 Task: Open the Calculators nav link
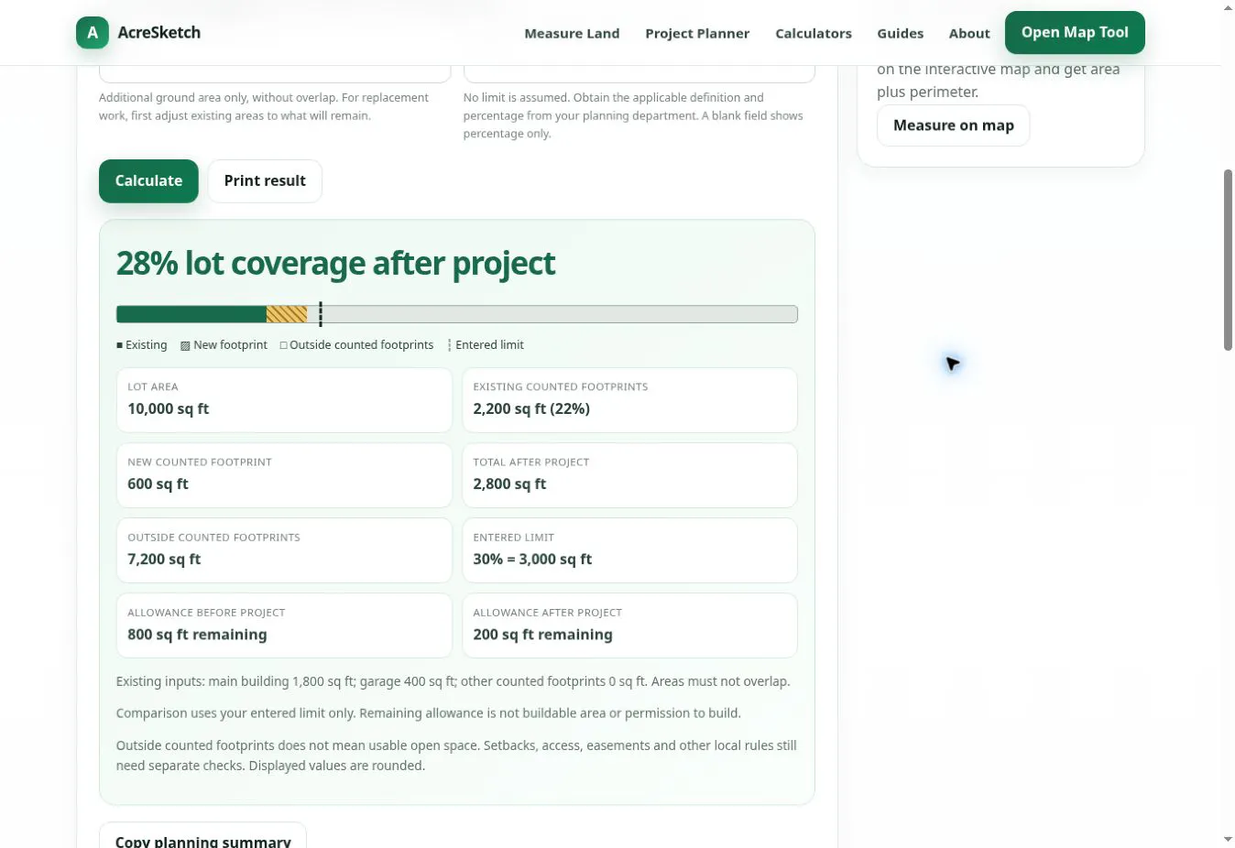[814, 34]
